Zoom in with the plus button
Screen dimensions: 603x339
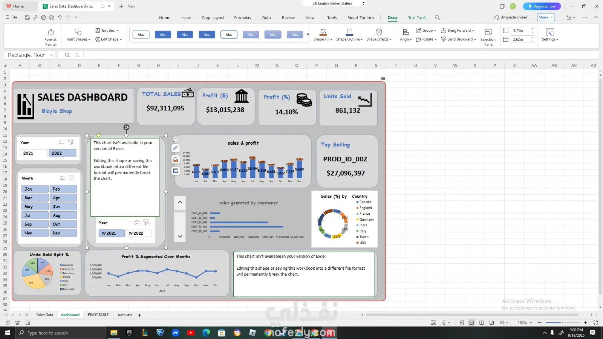click(585, 323)
